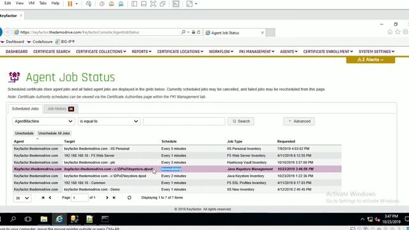409x230 pixels.
Task: Select the Hashicorp Vault Inventory row
Action: tap(177, 162)
